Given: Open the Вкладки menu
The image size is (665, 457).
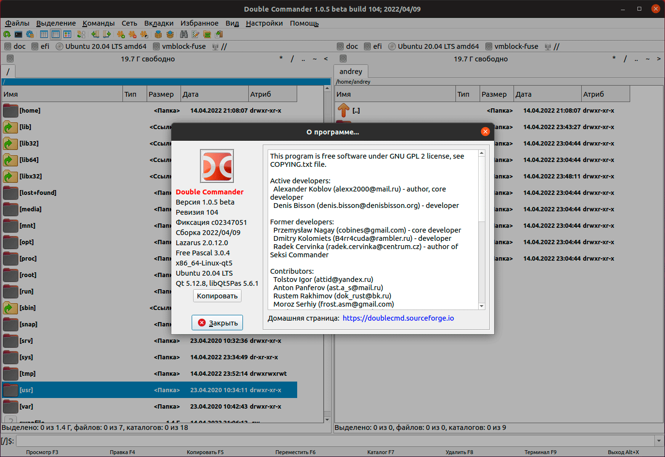Looking at the screenshot, I should pos(159,23).
